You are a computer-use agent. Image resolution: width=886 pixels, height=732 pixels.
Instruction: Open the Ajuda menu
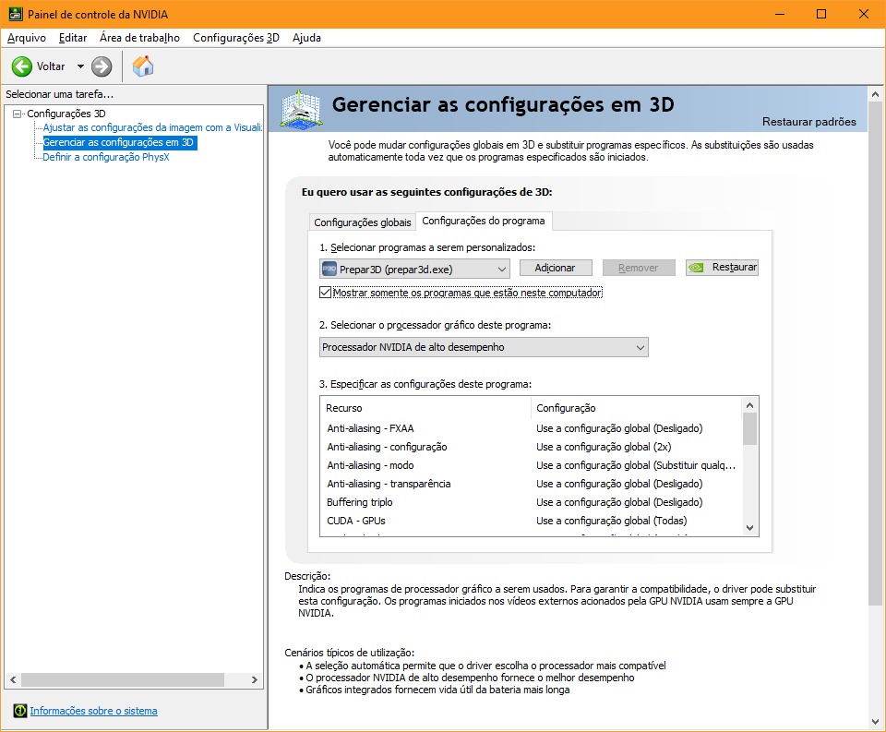(x=306, y=38)
